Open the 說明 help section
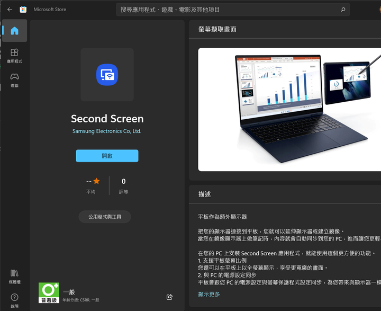381x311 pixels. pos(15,301)
